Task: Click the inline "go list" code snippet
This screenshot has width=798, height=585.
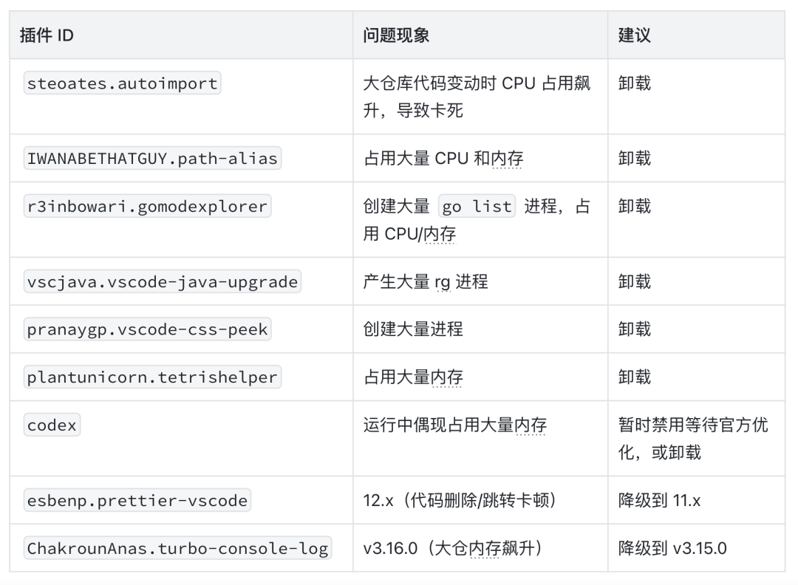Action: 477,207
